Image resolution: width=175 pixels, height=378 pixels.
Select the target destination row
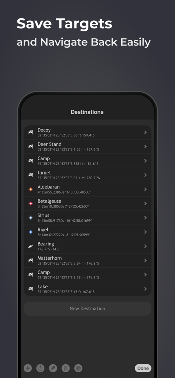pyautogui.click(x=87, y=175)
